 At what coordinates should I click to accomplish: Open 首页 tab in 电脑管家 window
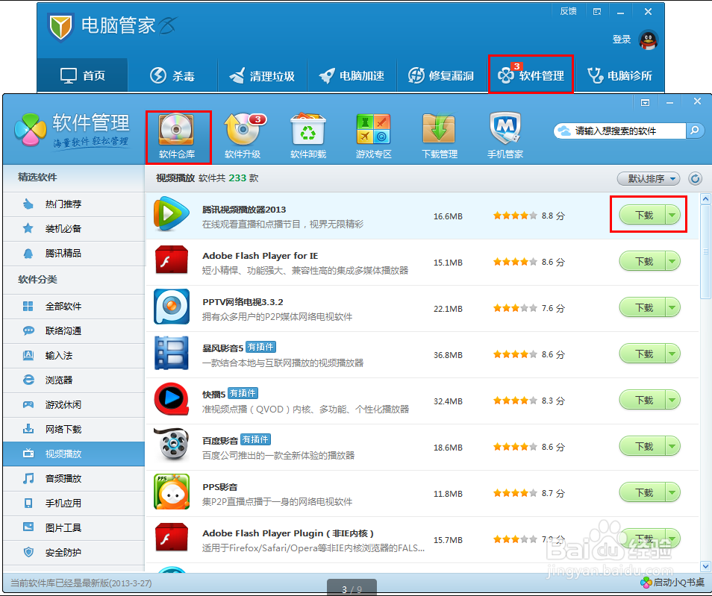point(82,75)
